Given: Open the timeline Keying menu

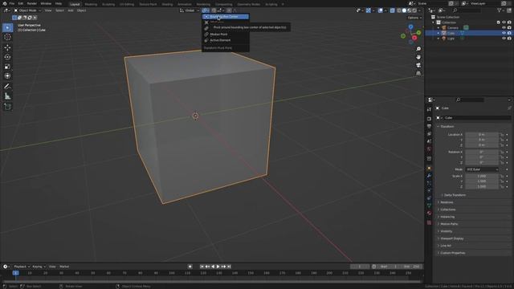Looking at the screenshot, I should pyautogui.click(x=39, y=267).
